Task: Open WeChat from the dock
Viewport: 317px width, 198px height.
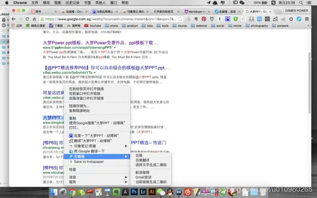Action: point(161,192)
